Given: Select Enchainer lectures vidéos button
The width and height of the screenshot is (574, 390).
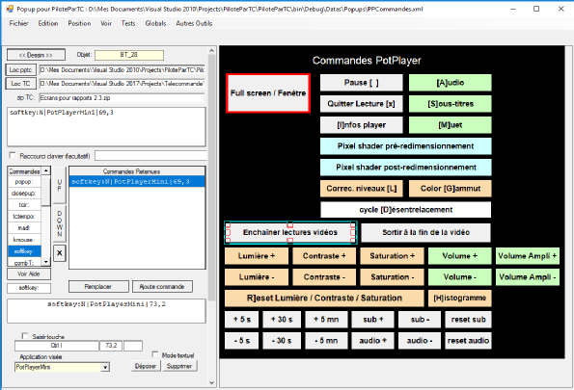Looking at the screenshot, I should click(x=290, y=232).
